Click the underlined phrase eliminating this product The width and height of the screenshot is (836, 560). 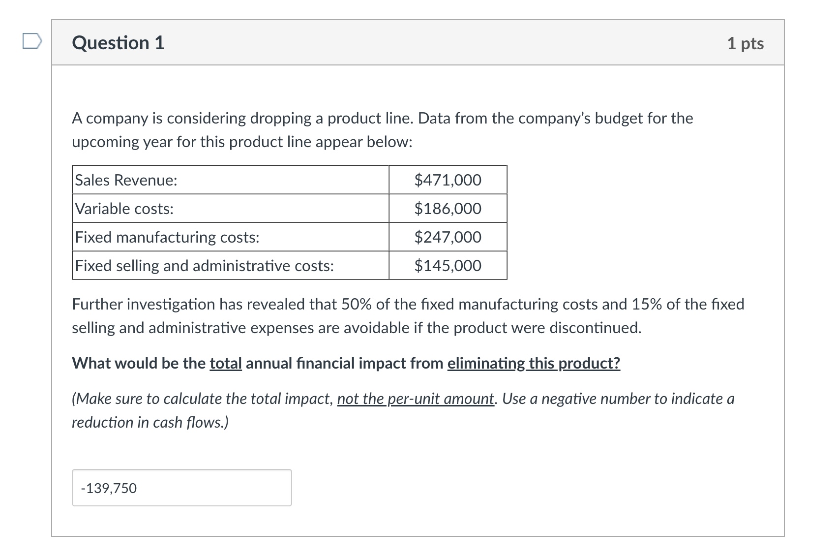[x=533, y=364]
